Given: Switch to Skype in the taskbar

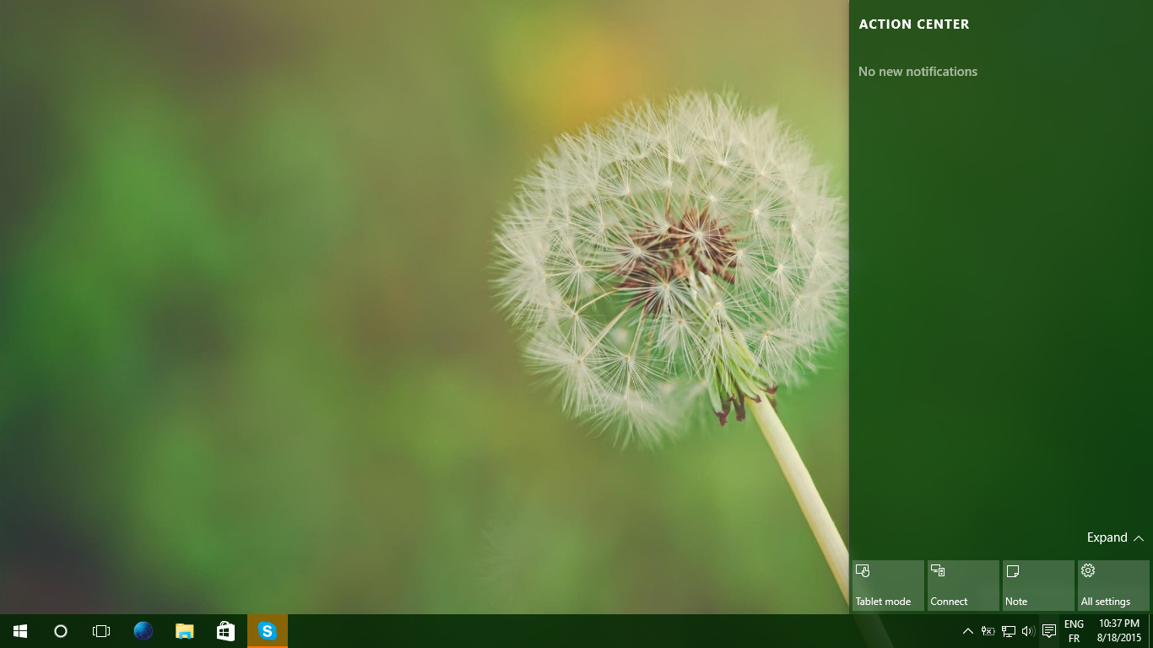Looking at the screenshot, I should [x=268, y=631].
